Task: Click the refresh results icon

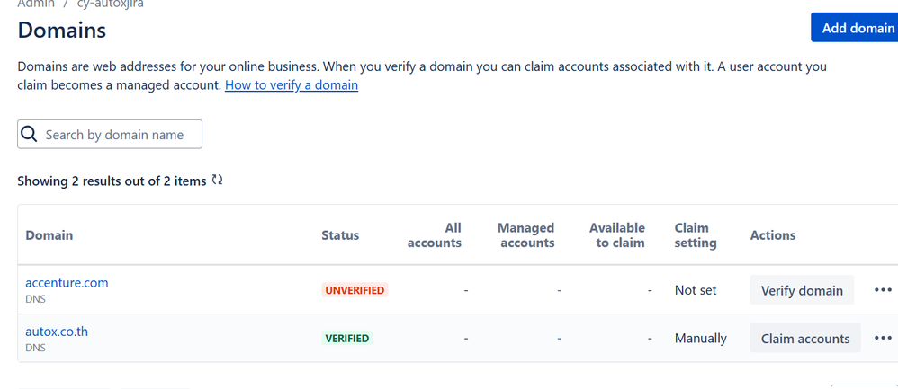Action: 217,181
